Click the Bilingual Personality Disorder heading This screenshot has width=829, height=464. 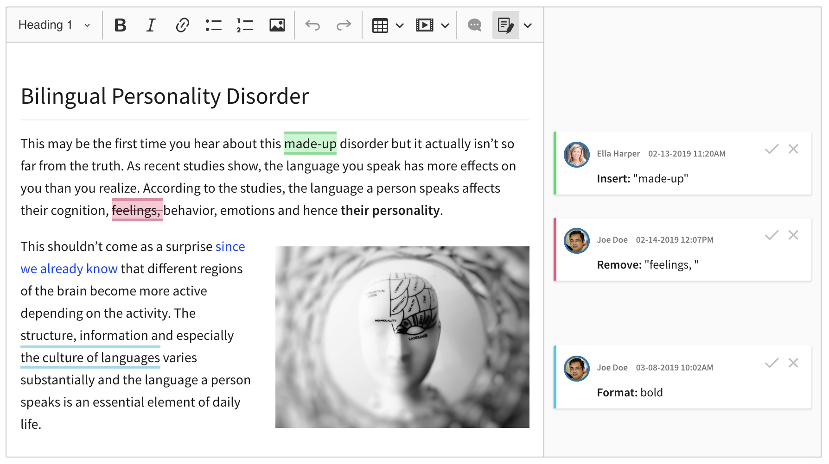click(x=165, y=96)
